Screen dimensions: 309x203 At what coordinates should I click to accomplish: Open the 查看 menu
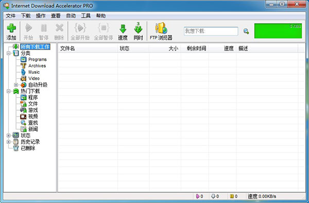56,15
